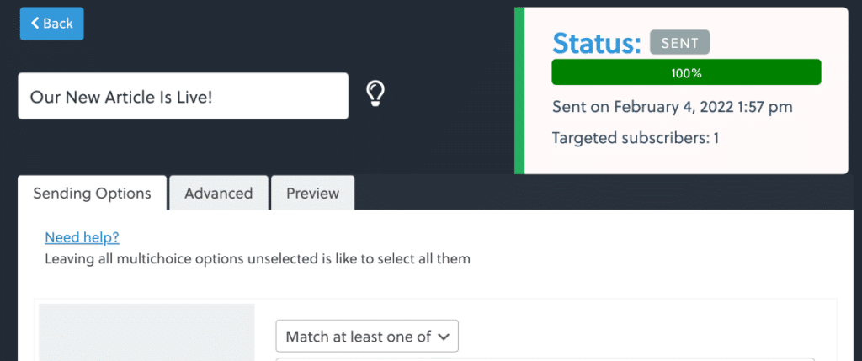
Task: Click the gray SENT status badge
Action: pos(679,42)
